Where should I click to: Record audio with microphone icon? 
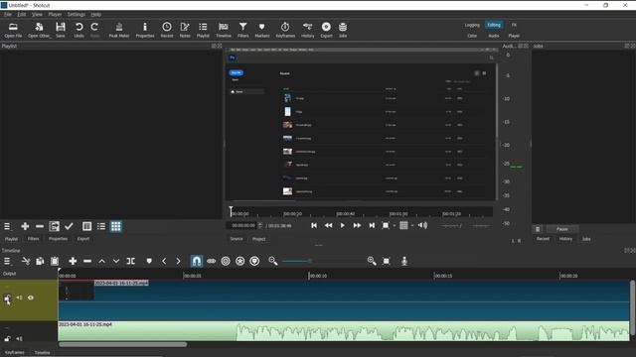click(404, 261)
